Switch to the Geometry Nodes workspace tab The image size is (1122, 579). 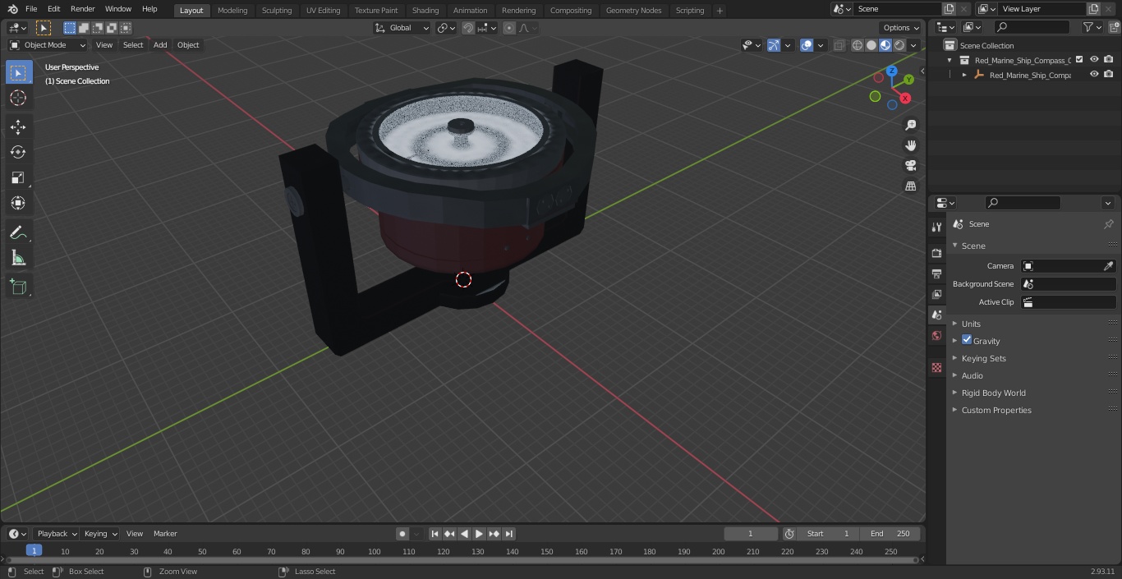pyautogui.click(x=633, y=10)
